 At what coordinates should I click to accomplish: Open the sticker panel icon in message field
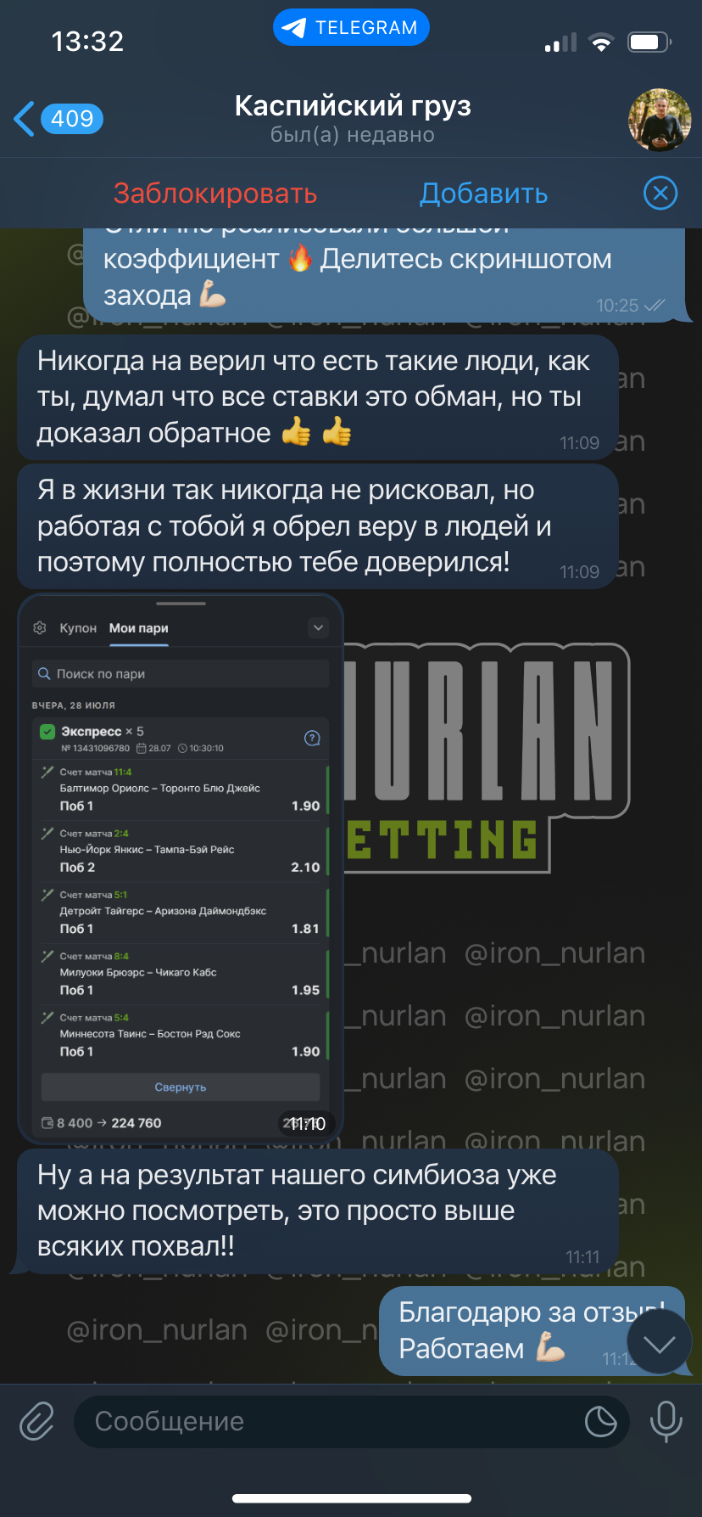click(x=601, y=1421)
